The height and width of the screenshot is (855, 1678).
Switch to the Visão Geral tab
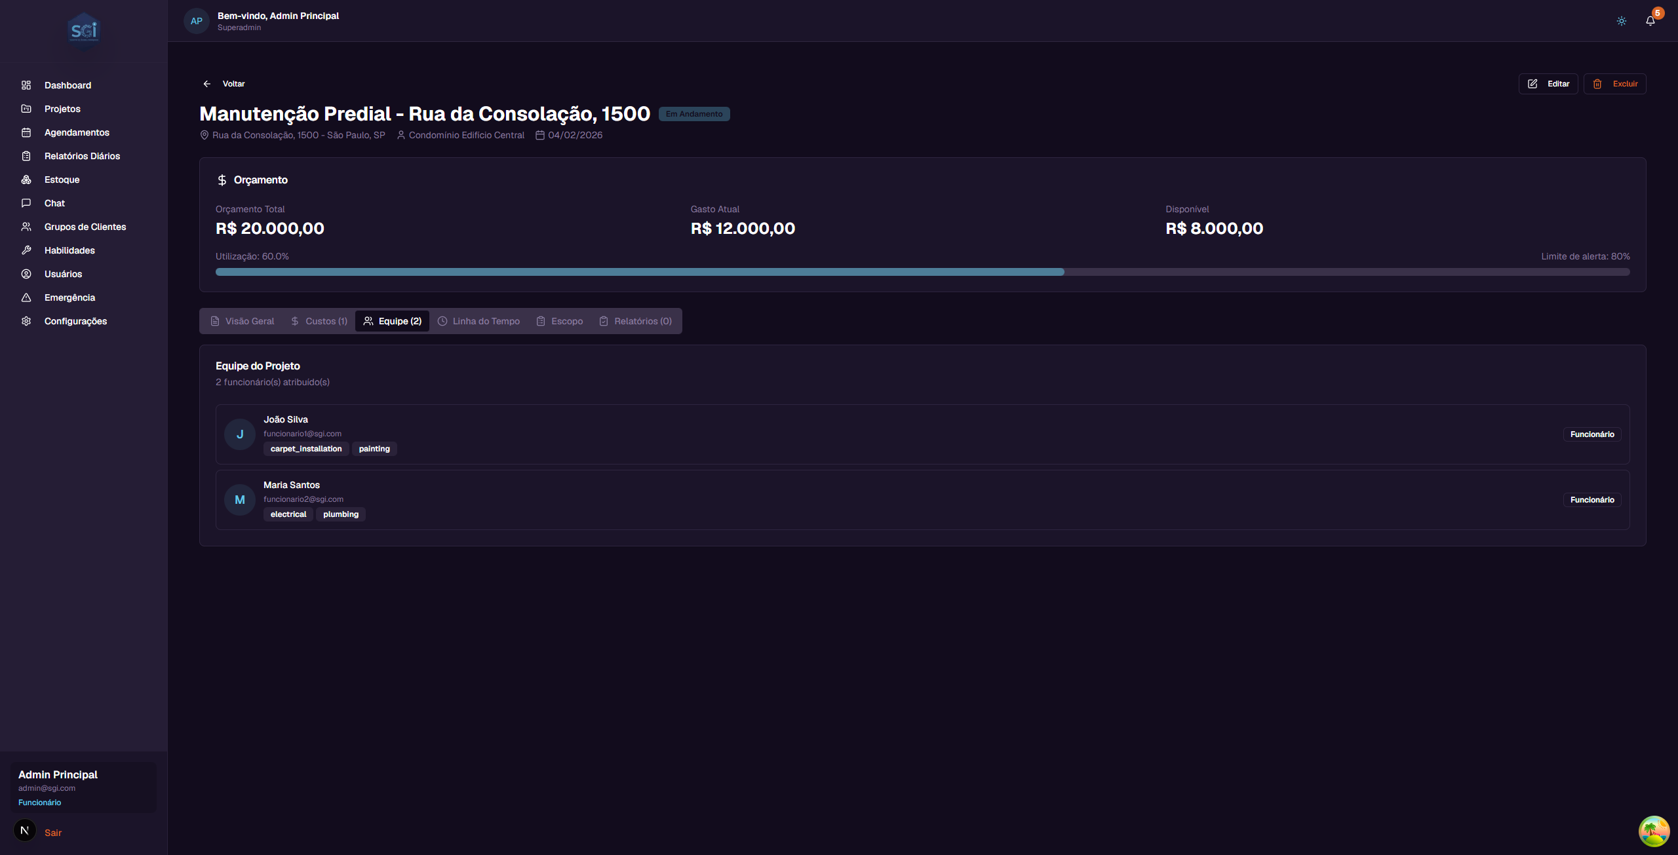pyautogui.click(x=243, y=321)
